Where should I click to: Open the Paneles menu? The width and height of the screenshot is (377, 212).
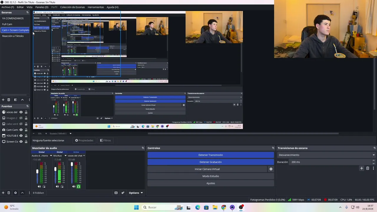(42, 7)
